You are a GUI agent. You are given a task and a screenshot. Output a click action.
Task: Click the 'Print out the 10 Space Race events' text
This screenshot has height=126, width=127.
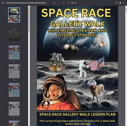point(77,122)
